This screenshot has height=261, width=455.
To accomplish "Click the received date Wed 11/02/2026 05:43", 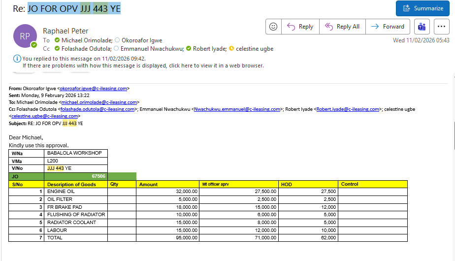I will coord(421,40).
